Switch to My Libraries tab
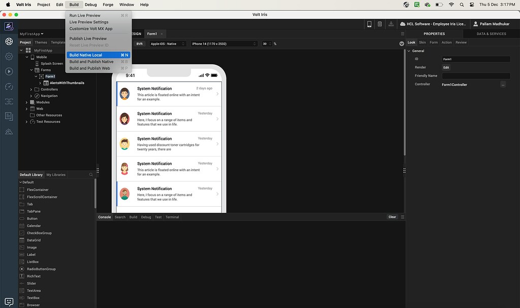Viewport: 520px width, 308px height. [x=56, y=175]
